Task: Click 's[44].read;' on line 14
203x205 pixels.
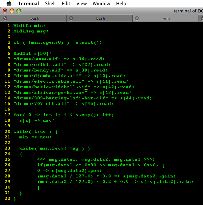Action: (136, 98)
